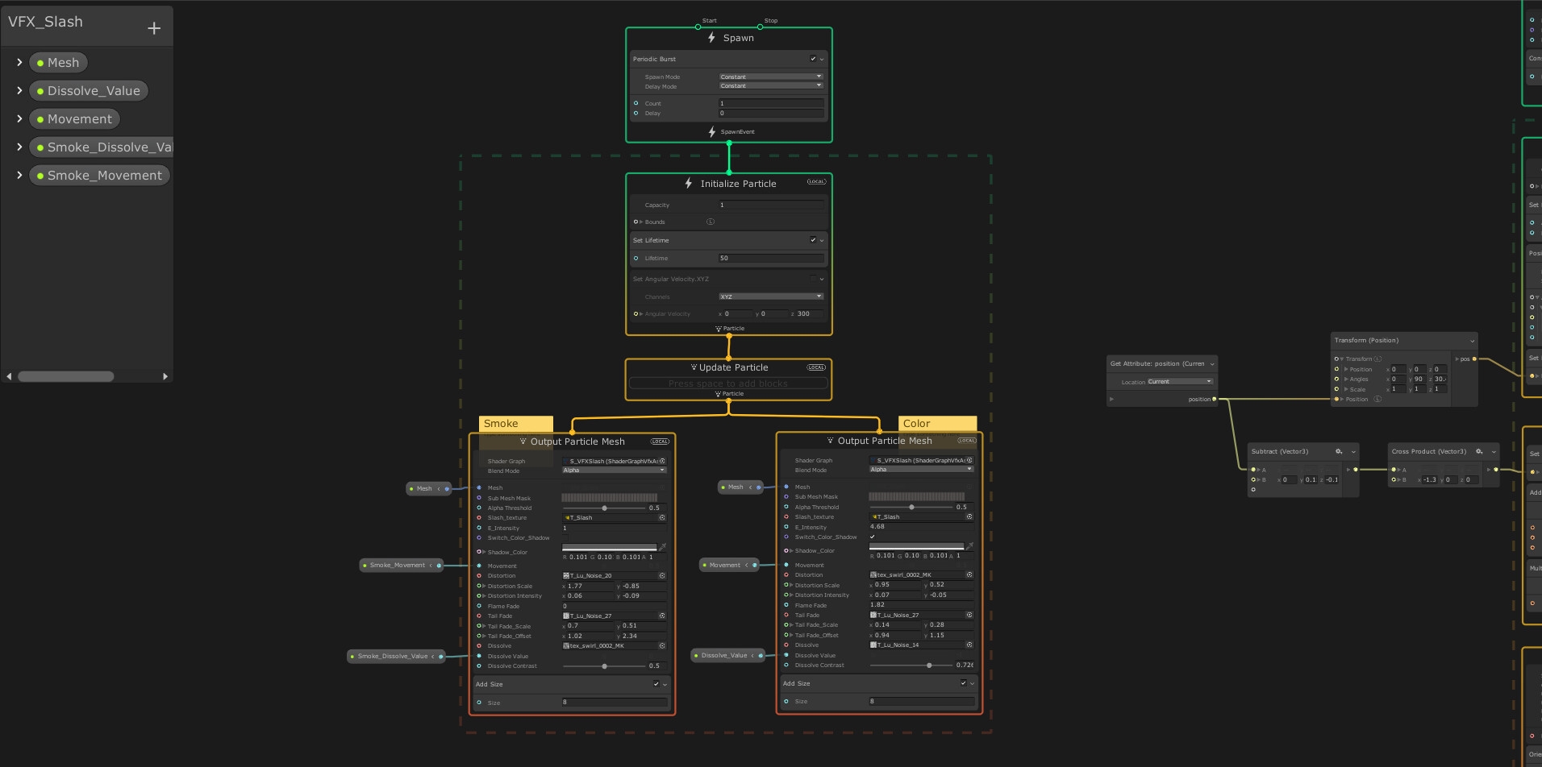Collapse the Transform (Position) node chevron
The width and height of the screenshot is (1542, 767).
pos(1472,341)
